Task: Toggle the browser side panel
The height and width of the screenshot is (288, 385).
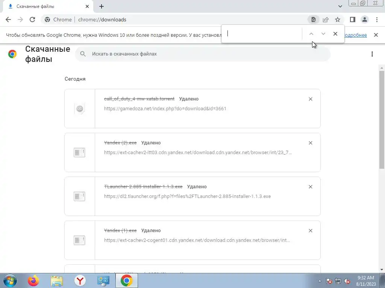Action: (x=353, y=19)
